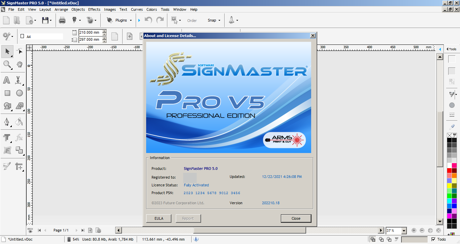Select the Zoom magnifier tool

point(7,64)
